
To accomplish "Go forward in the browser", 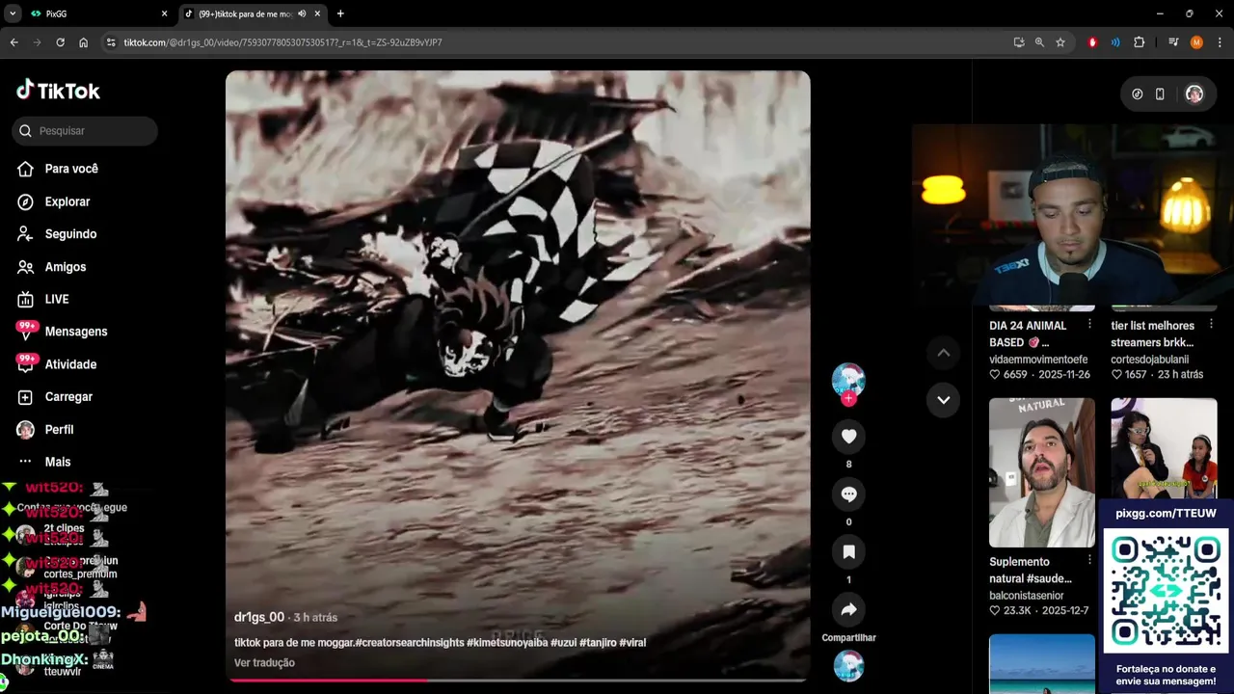I will click(x=37, y=42).
